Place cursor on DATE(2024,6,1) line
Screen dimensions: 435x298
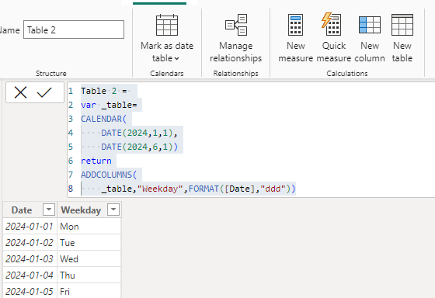139,147
